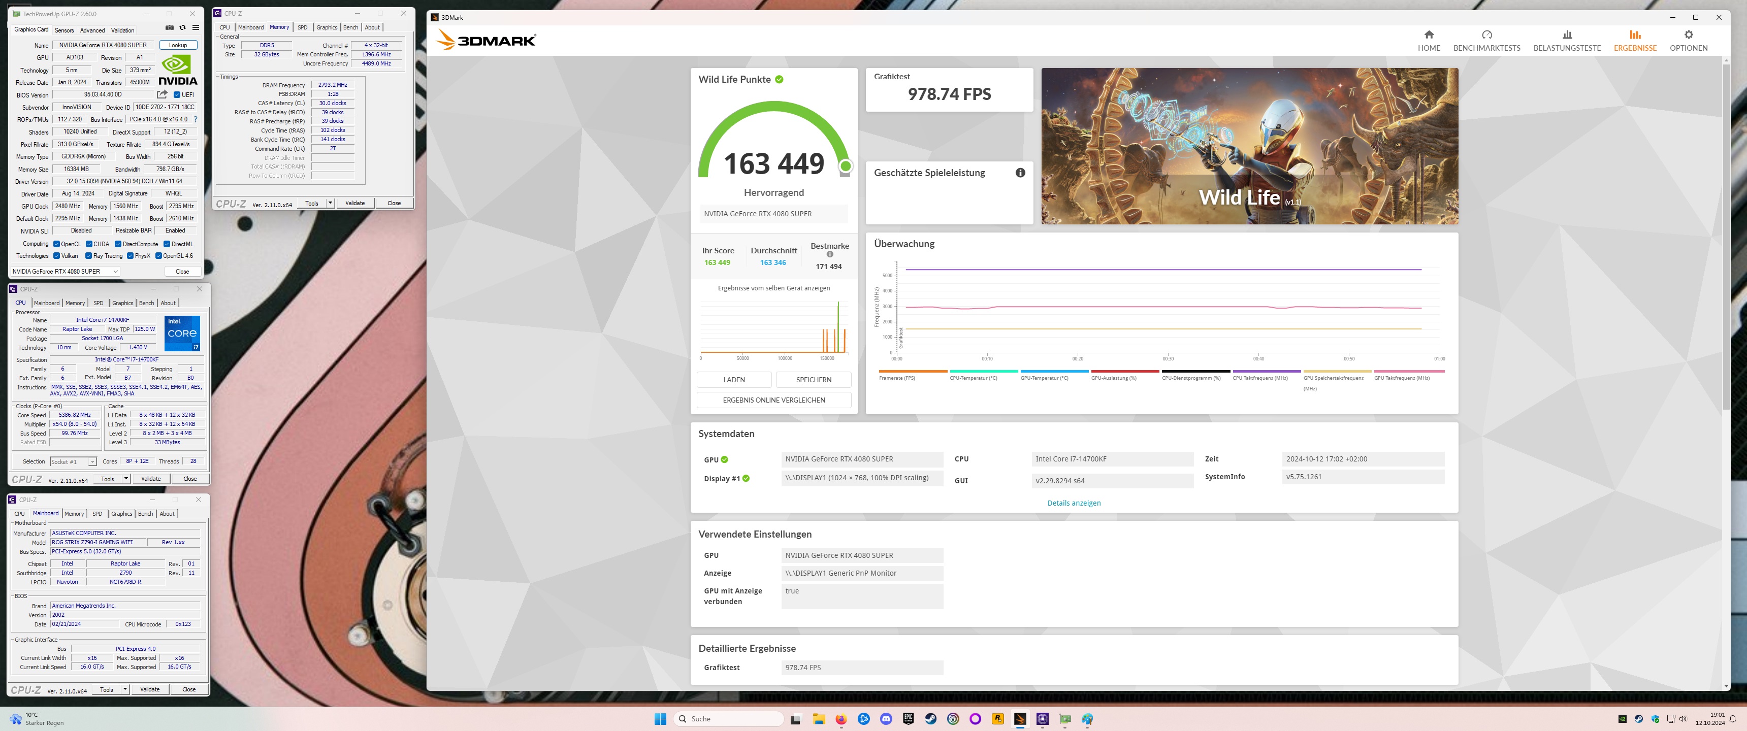The width and height of the screenshot is (1747, 731).
Task: Open File Explorer from taskbar
Action: click(819, 719)
